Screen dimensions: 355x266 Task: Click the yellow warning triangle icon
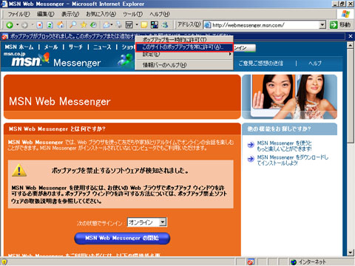(x=19, y=171)
